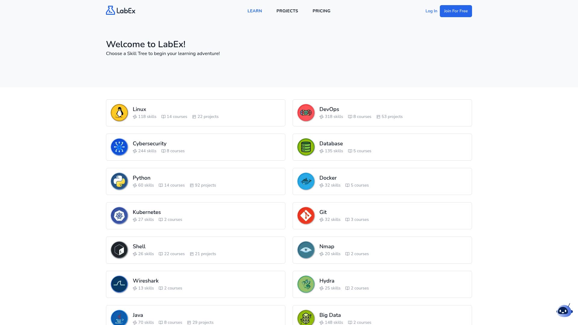Click the Kubernetes helm wheel icon
The height and width of the screenshot is (325, 578).
119,215
